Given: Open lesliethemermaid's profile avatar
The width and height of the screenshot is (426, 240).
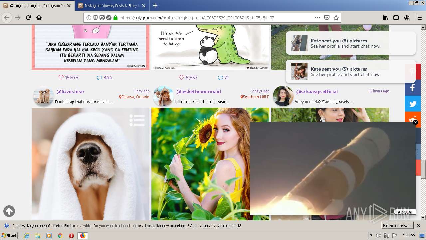Looking at the screenshot, I should (x=163, y=96).
